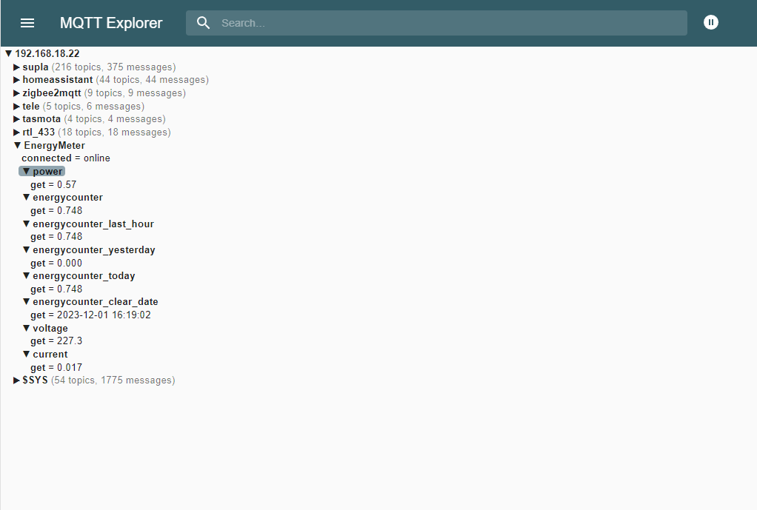This screenshot has height=510, width=757.
Task: Select the voltage topic label
Action: point(50,329)
